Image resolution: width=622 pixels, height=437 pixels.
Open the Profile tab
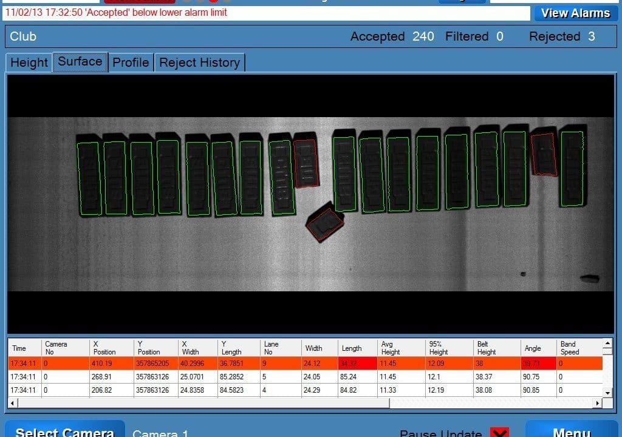point(131,63)
